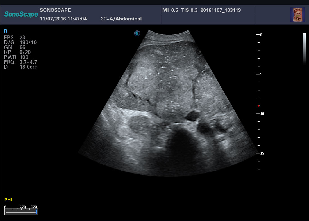
Task: Select the image ID 20161107_103119
Action: pyautogui.click(x=221, y=10)
